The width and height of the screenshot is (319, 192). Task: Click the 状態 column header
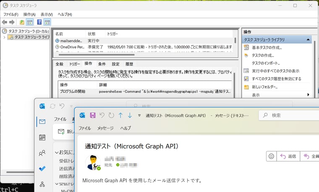(x=92, y=34)
